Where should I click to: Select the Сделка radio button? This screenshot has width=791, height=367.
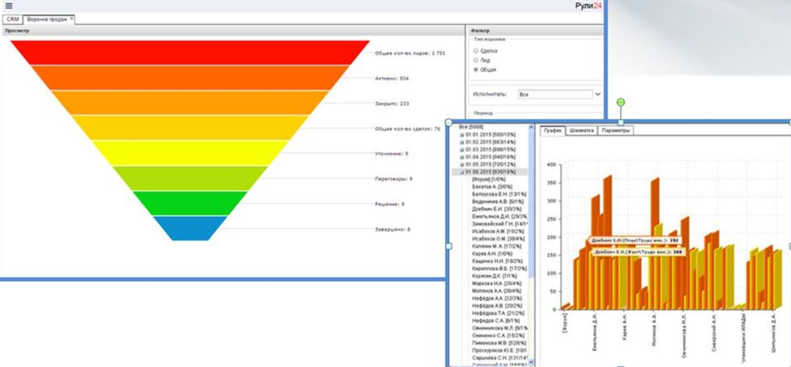tap(476, 51)
